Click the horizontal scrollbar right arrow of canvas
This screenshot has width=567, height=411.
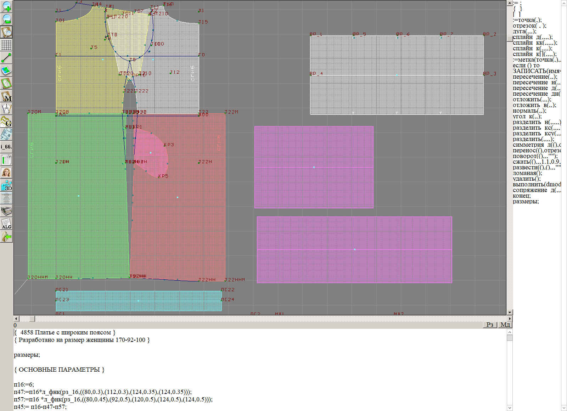click(510, 319)
